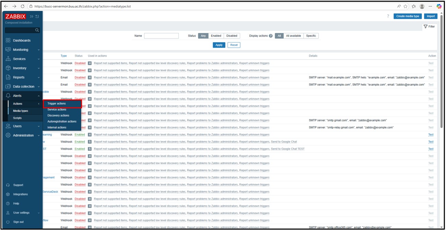Image resolution: width=446 pixels, height=230 pixels.
Task: Open Trigger actions submenu item
Action: point(57,104)
